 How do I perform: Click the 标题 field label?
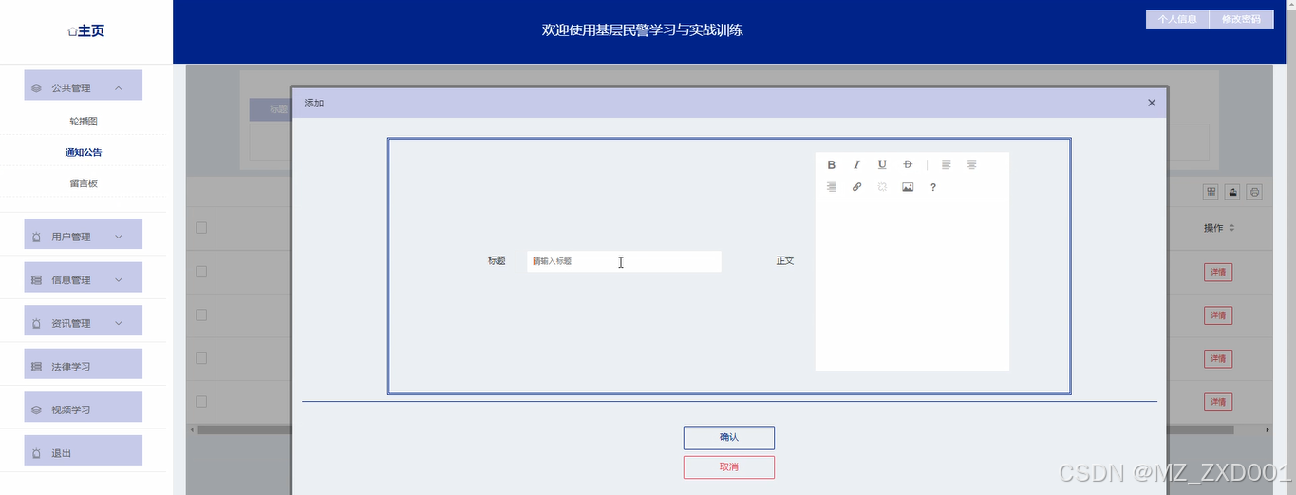pos(497,261)
